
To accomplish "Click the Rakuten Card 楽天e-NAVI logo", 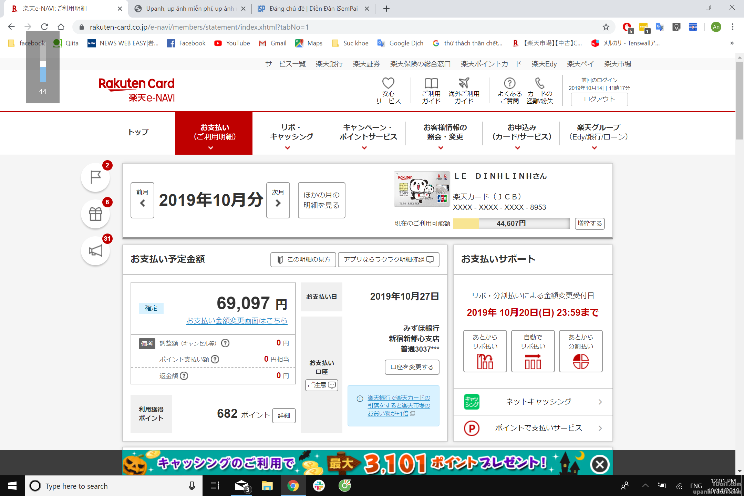I will [137, 90].
